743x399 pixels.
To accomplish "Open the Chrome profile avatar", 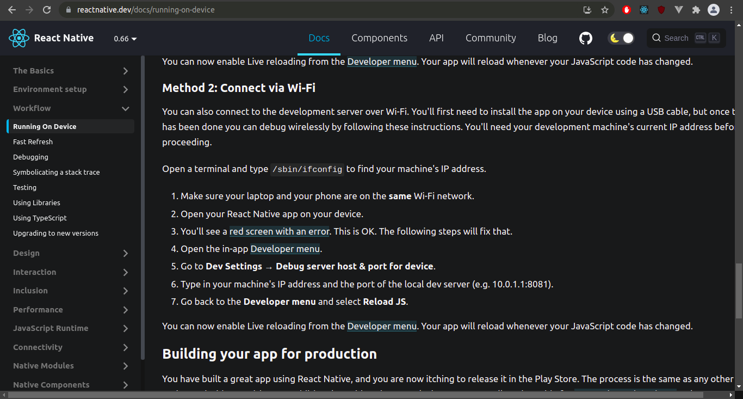I will click(714, 10).
